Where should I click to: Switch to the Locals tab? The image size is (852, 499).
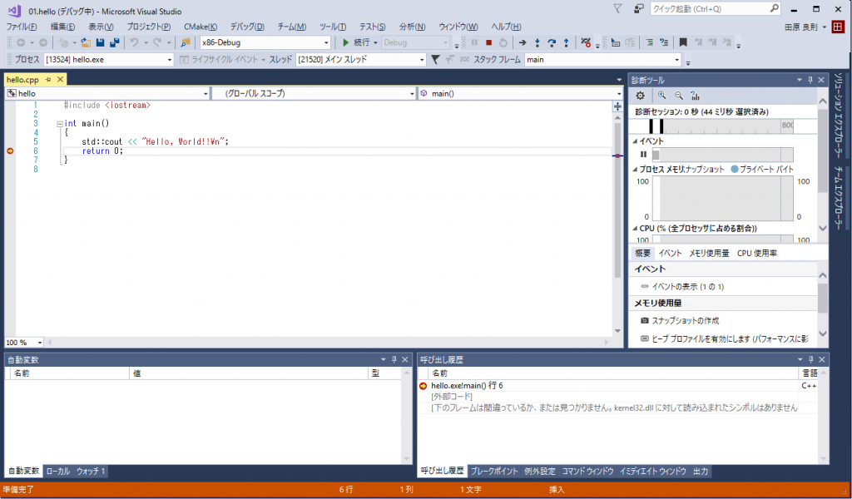[x=58, y=472]
